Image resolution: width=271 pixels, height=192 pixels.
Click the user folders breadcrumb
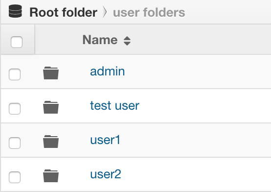tap(149, 12)
